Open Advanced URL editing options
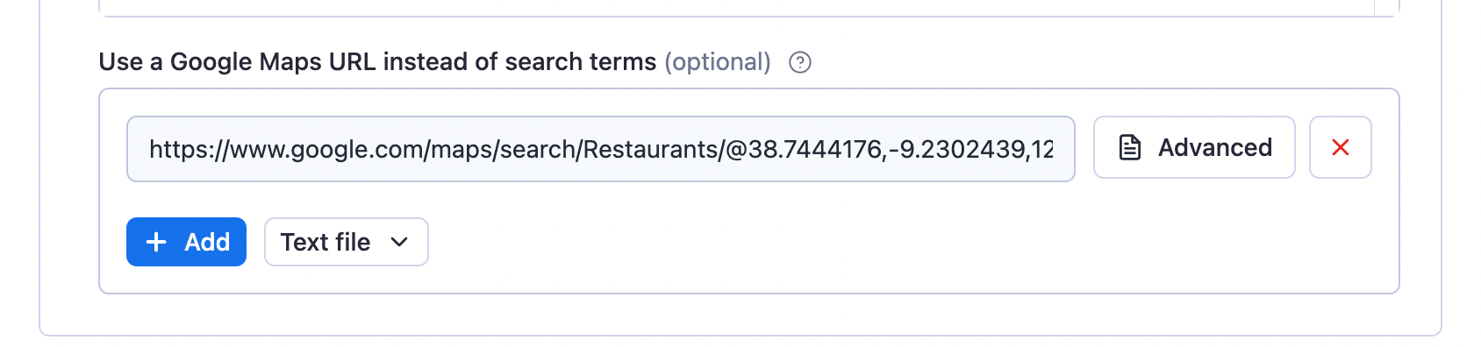This screenshot has height=347, width=1481. [x=1194, y=147]
